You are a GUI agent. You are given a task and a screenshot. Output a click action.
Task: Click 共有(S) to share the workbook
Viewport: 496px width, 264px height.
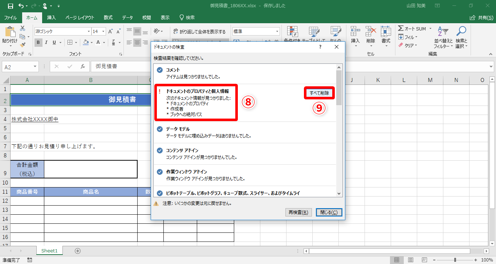pos(482,17)
